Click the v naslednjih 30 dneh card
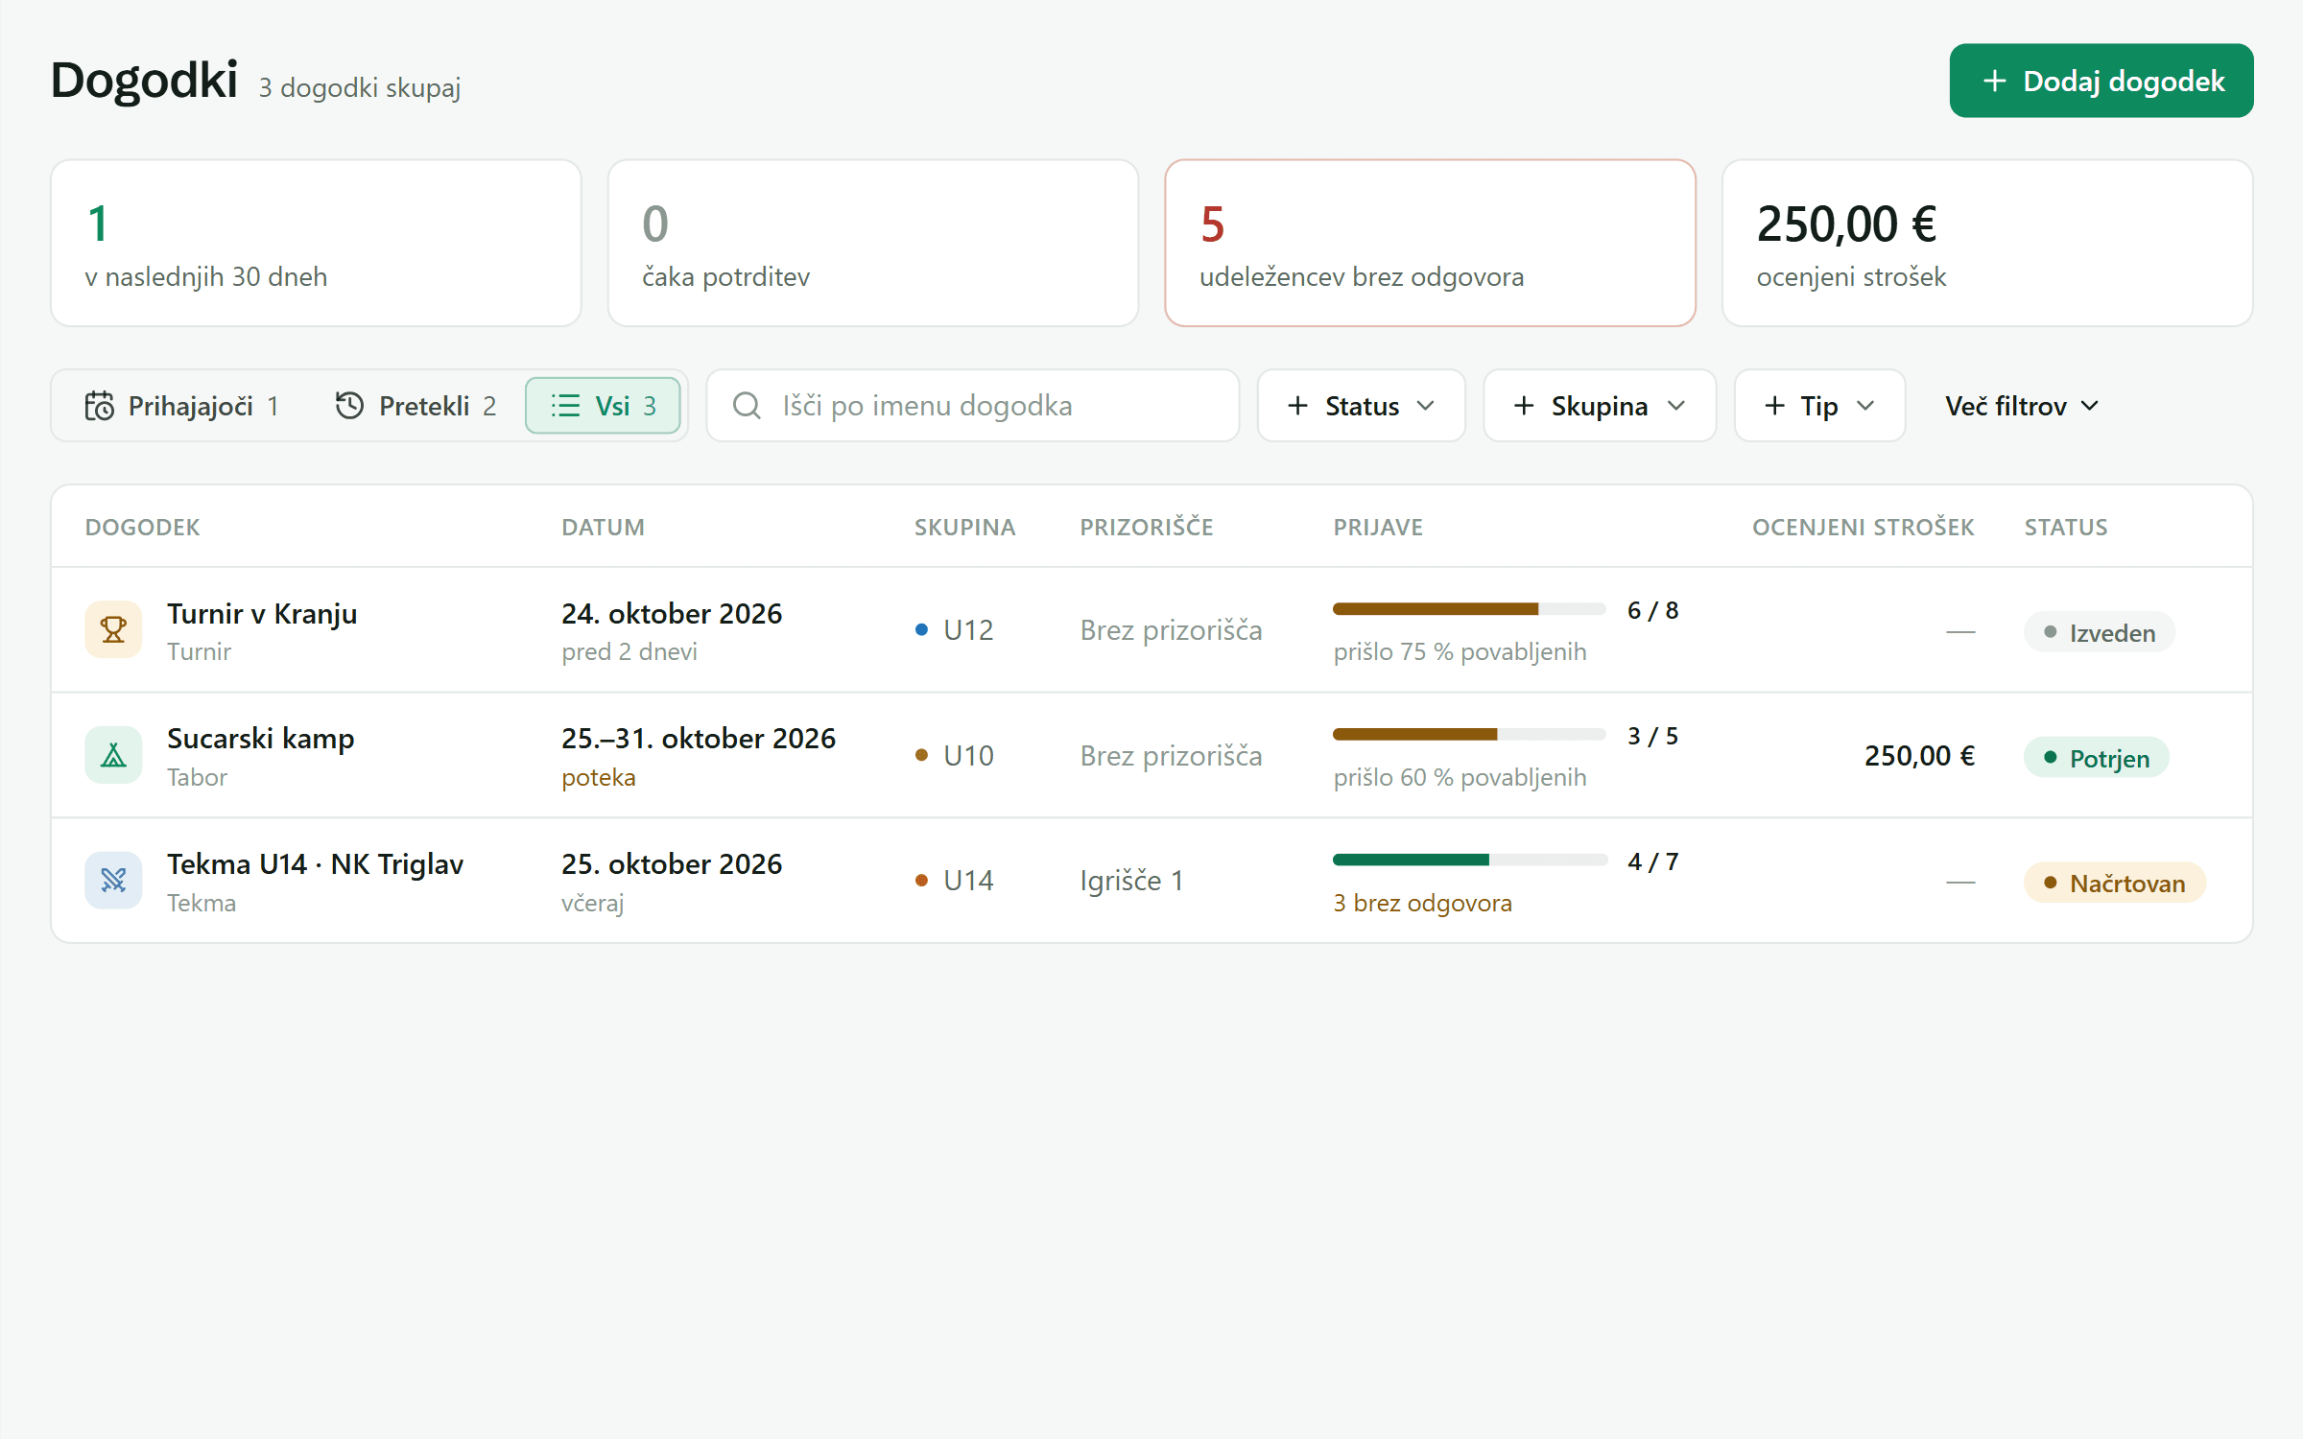Image resolution: width=2303 pixels, height=1439 pixels. coord(316,243)
